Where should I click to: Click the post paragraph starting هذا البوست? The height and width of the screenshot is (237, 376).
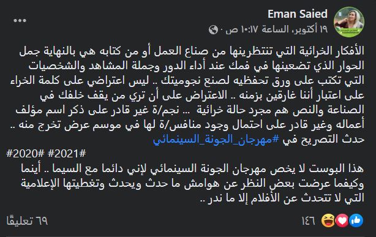pos(192,183)
